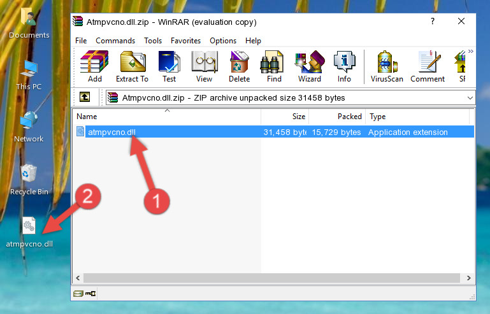Open the Commands menu
This screenshot has height=314, width=490.
pos(115,41)
